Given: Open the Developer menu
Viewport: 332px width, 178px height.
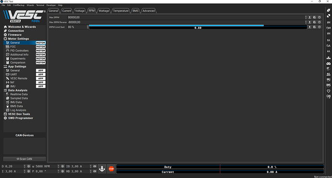Looking at the screenshot, I should point(51,5).
